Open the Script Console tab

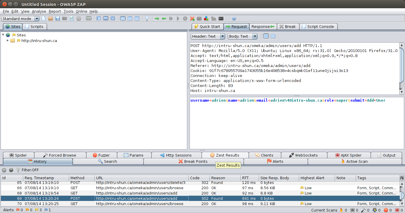(x=318, y=26)
